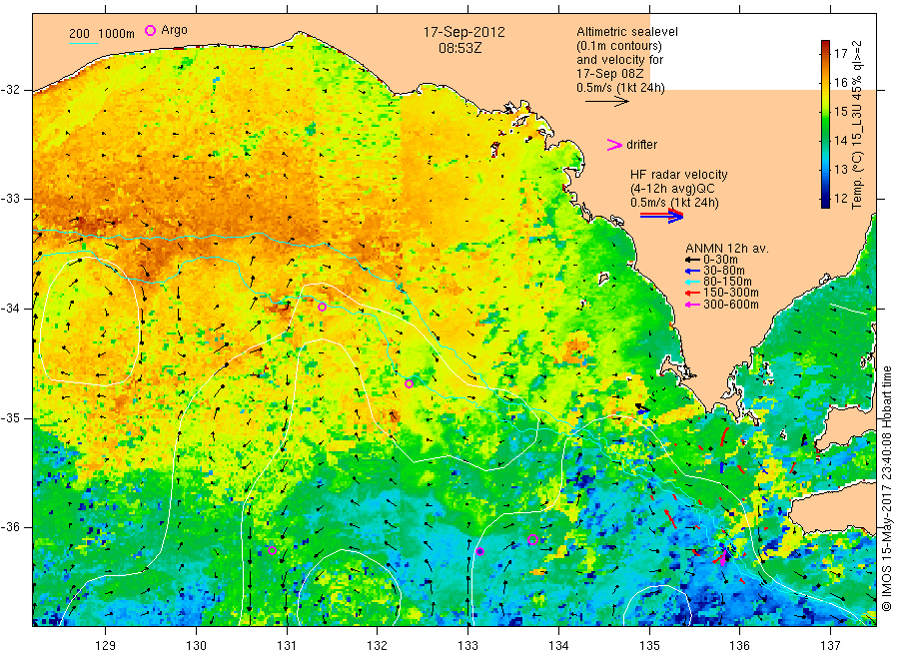Screen dimensions: 899x659
Task: Click the black 0-30m ANMN arrow legend
Action: coord(692,260)
